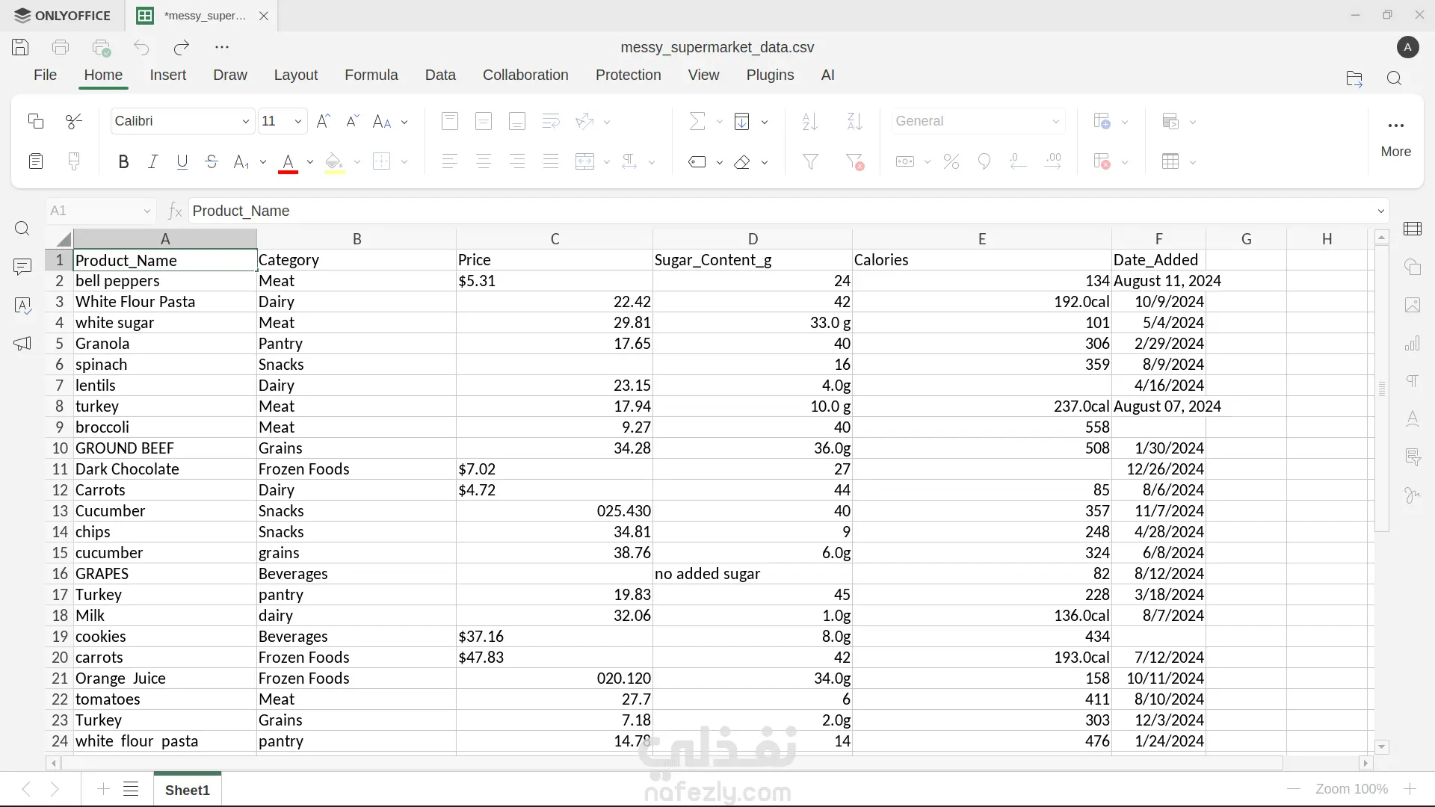
Task: Click the Copy icon in toolbar
Action: (x=35, y=121)
